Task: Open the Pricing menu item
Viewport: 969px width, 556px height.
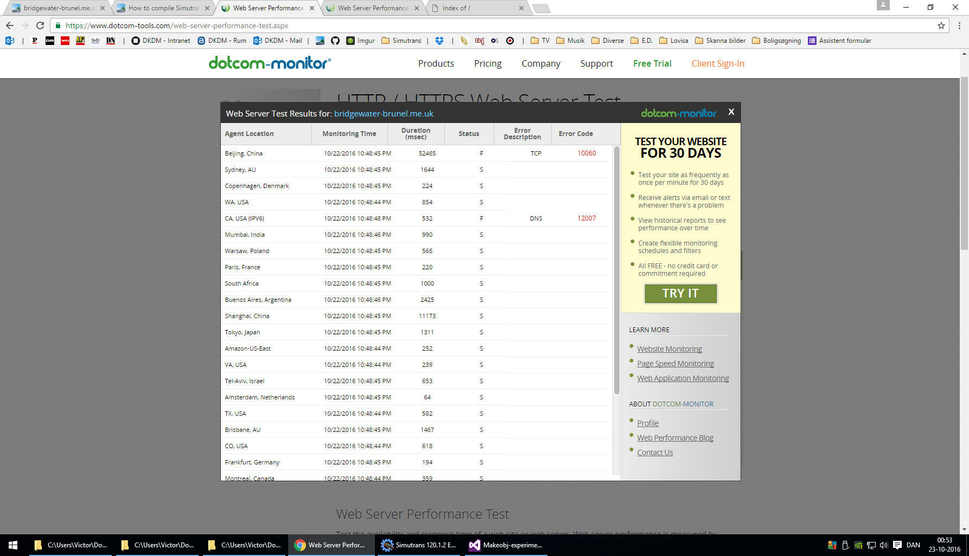Action: (x=488, y=63)
